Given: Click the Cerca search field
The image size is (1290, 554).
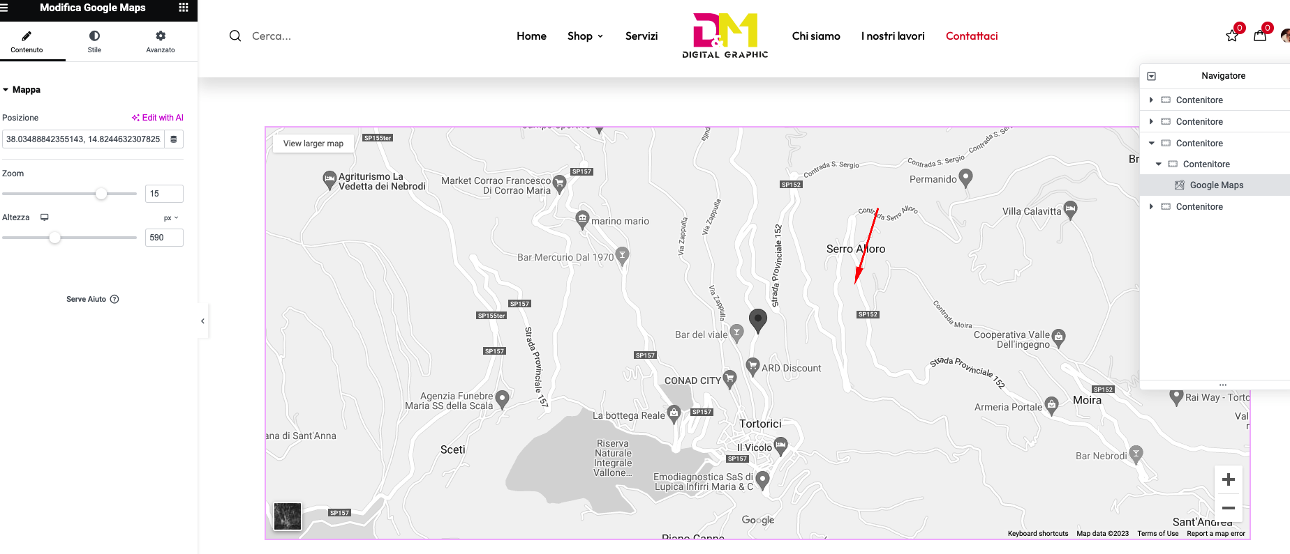Looking at the screenshot, I should 272,36.
